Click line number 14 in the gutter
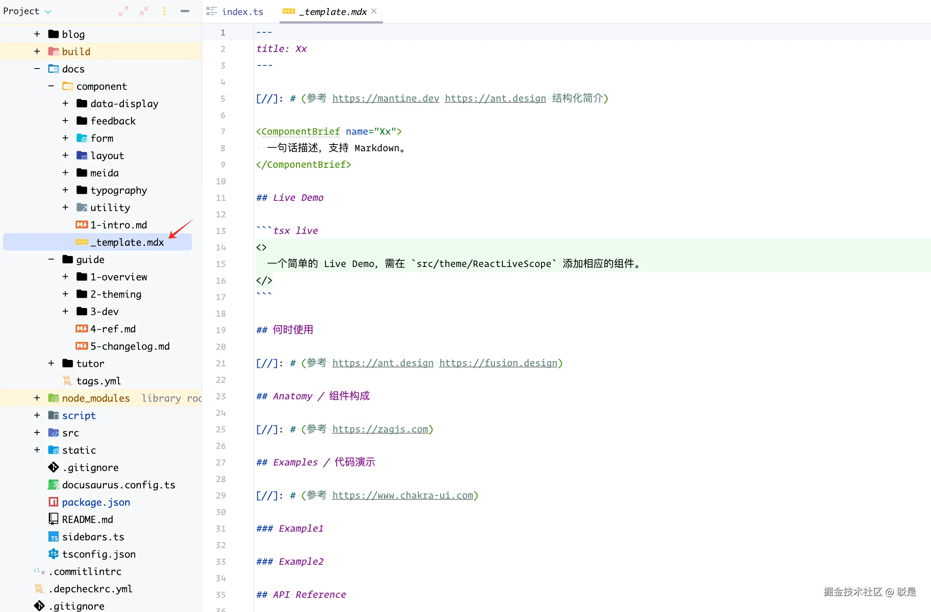Image resolution: width=931 pixels, height=612 pixels. click(221, 247)
